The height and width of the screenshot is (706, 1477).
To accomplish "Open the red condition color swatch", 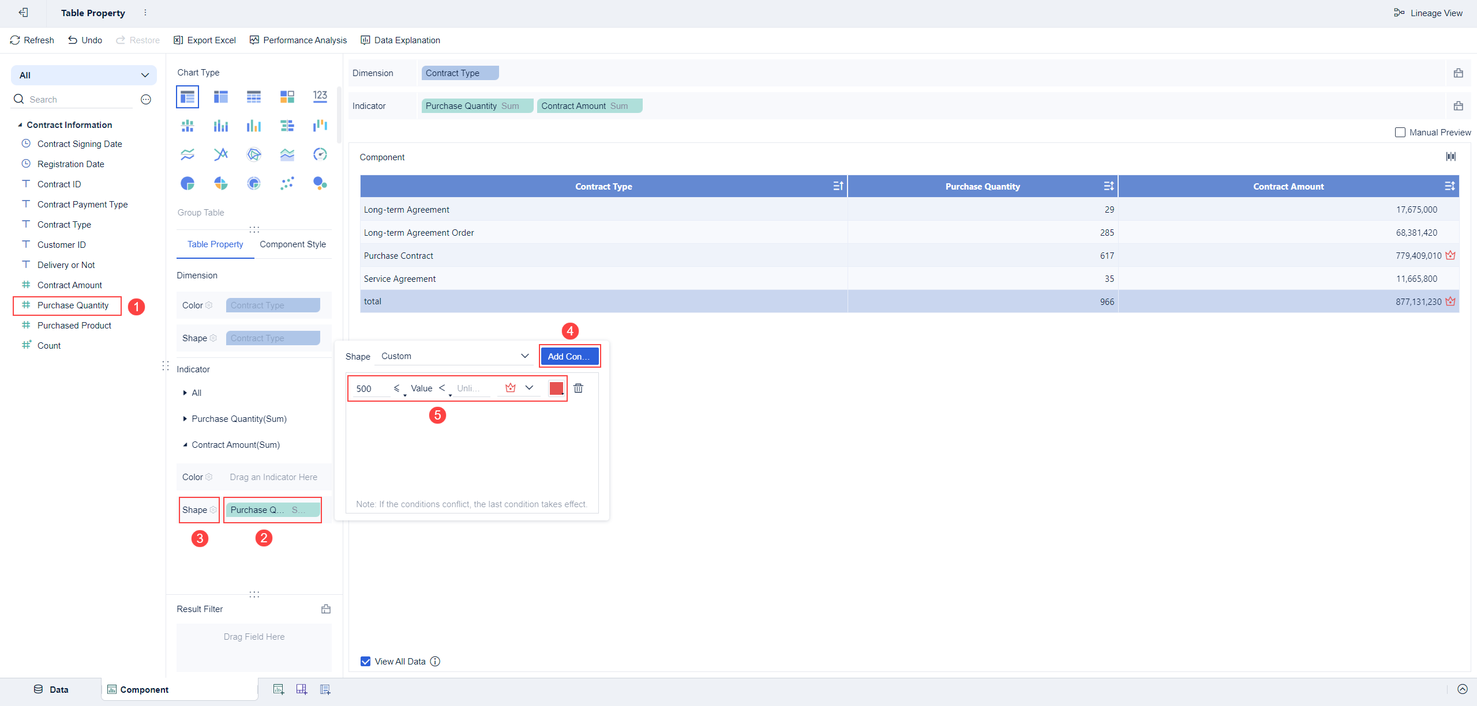I will pos(556,388).
